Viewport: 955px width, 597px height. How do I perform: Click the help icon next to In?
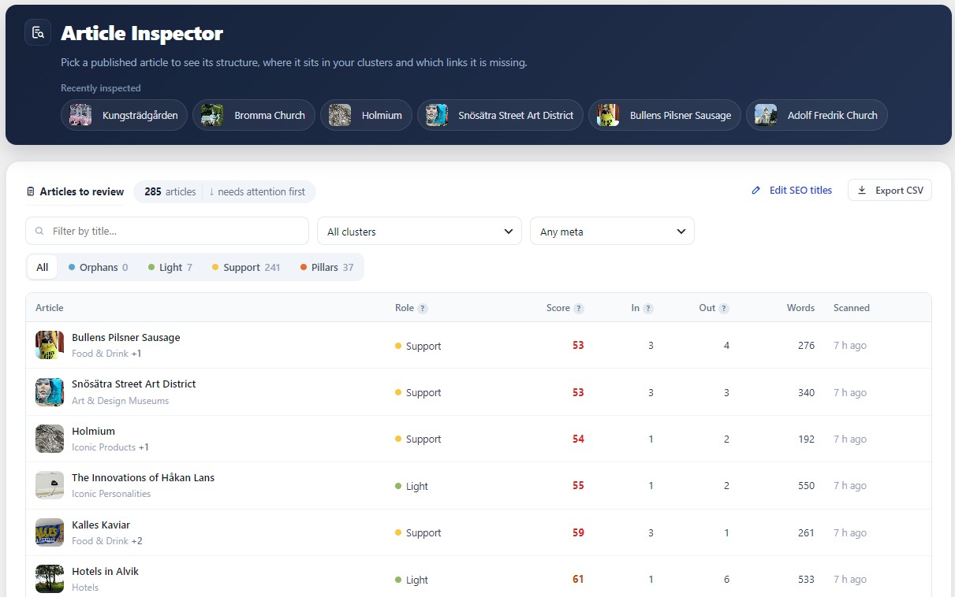648,309
